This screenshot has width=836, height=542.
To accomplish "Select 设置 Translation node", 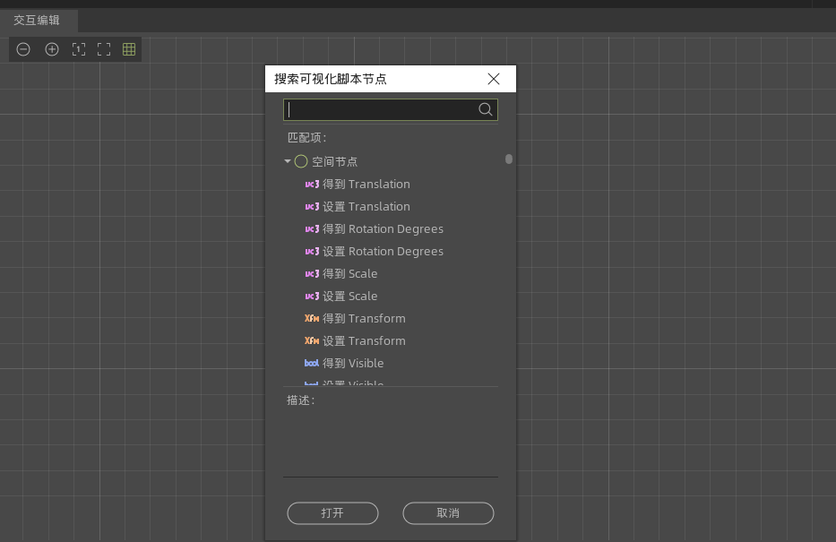I will point(366,207).
